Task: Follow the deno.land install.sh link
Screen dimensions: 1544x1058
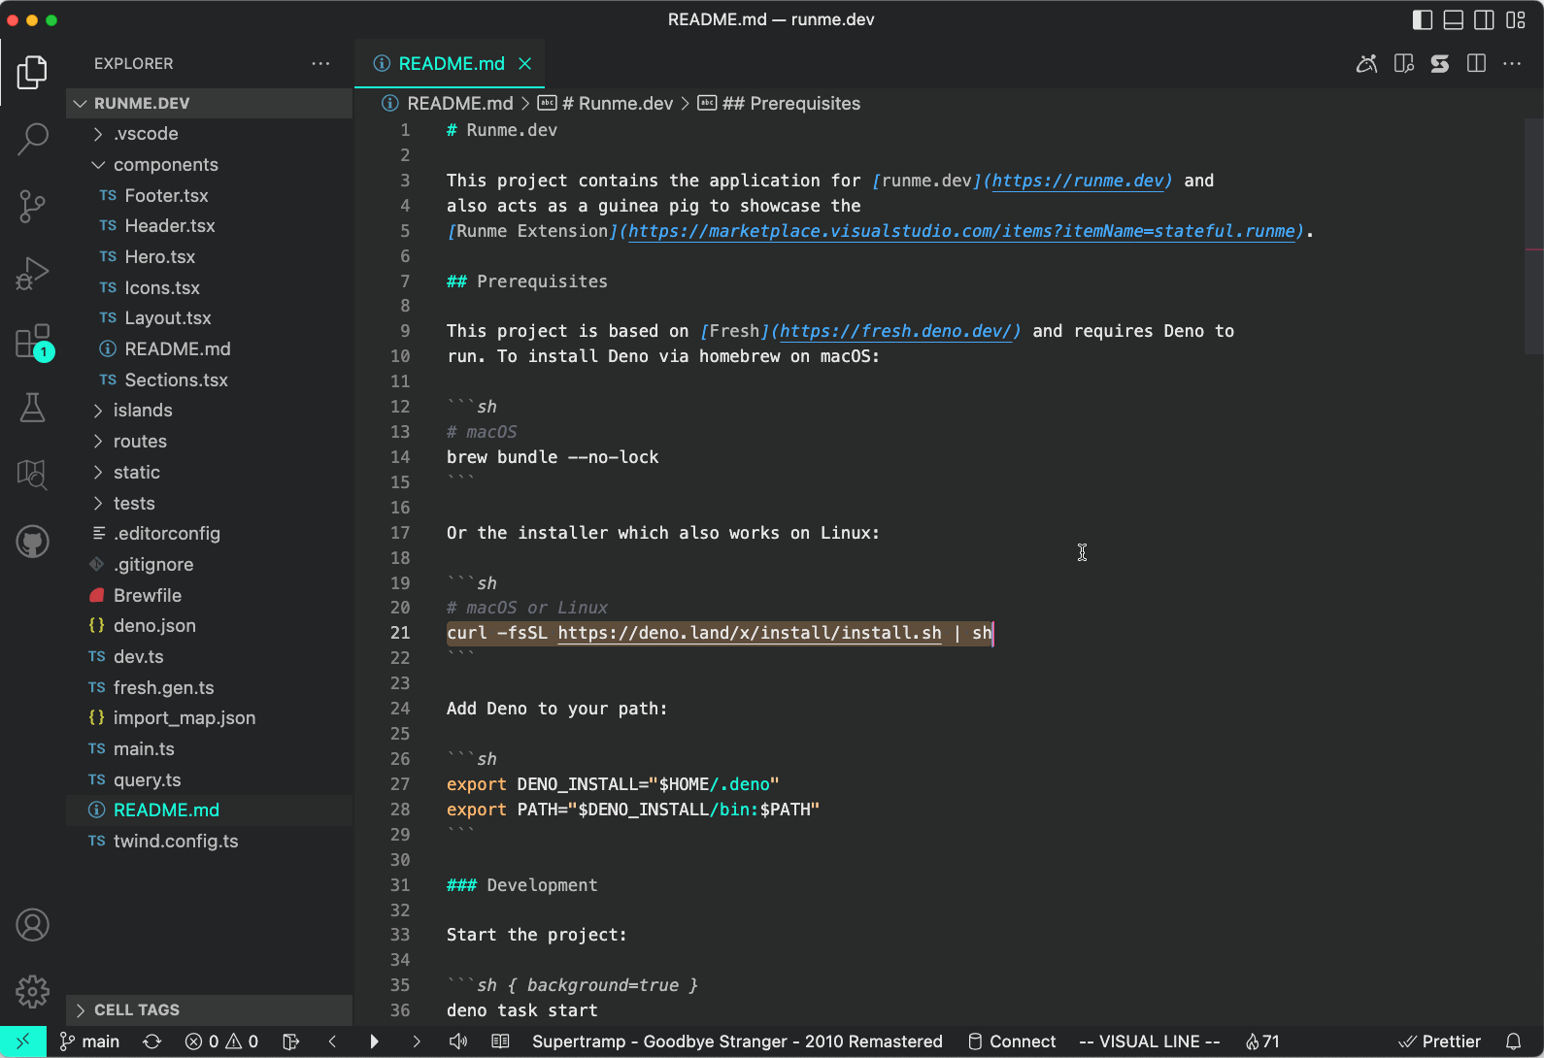Action: point(750,634)
